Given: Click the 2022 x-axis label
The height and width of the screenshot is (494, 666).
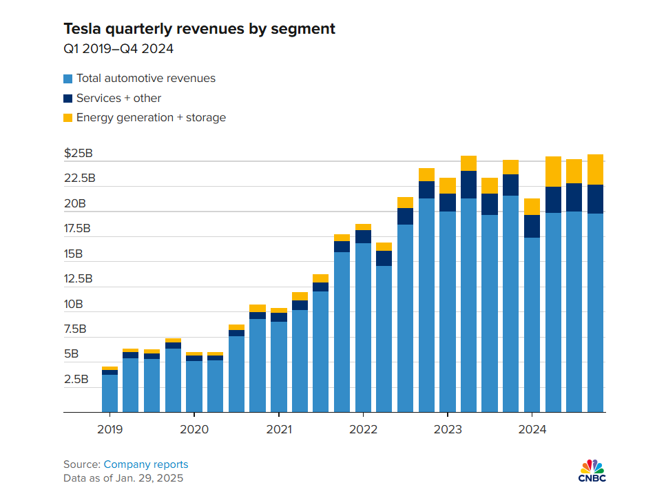Looking at the screenshot, I should pos(363,429).
